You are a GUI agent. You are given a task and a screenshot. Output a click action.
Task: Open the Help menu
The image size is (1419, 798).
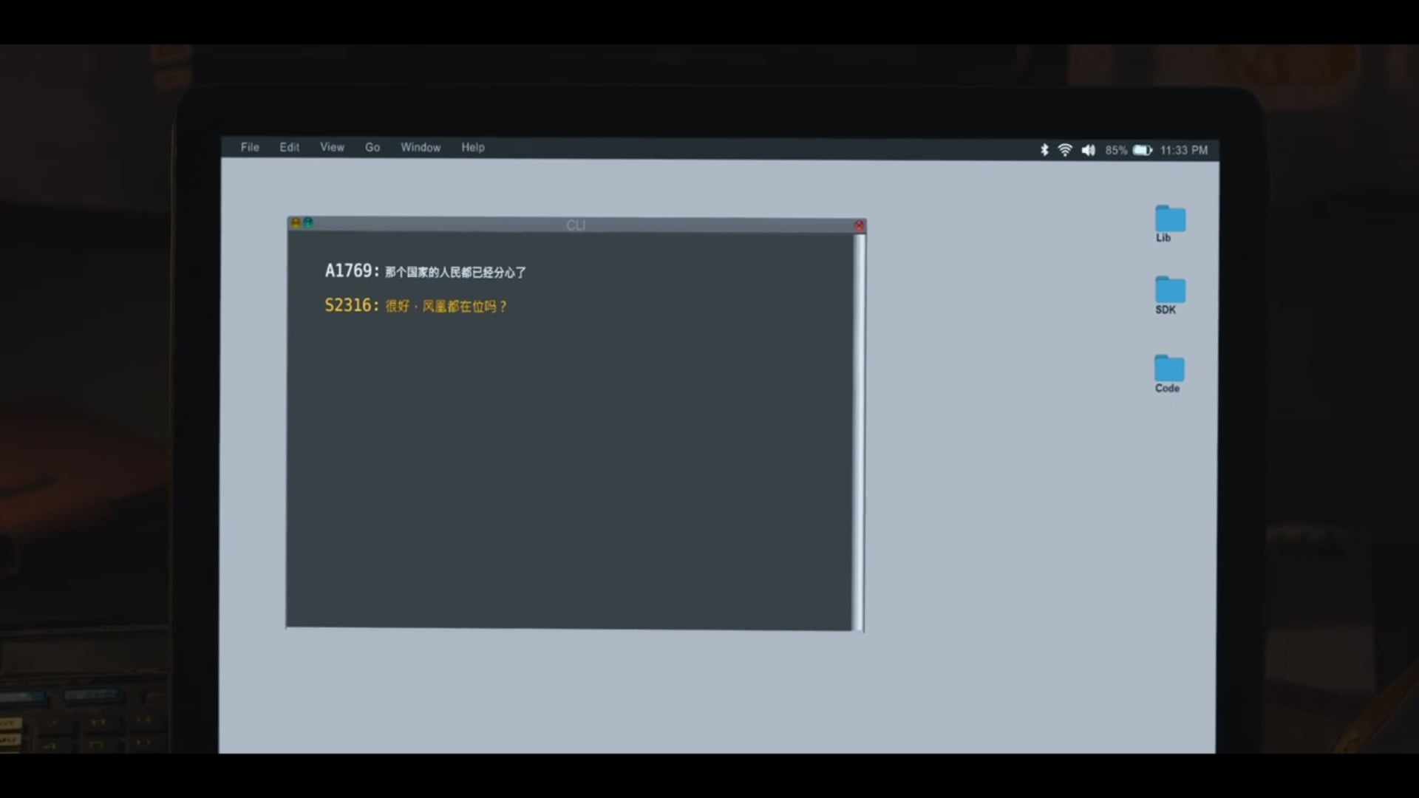point(473,147)
